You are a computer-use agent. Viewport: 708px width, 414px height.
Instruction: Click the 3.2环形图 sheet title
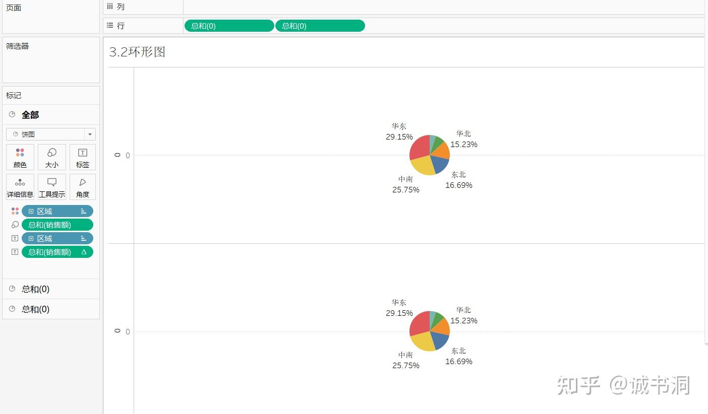pyautogui.click(x=137, y=52)
